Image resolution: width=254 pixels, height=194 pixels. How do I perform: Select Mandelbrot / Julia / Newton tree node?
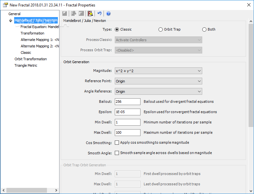point(36,20)
